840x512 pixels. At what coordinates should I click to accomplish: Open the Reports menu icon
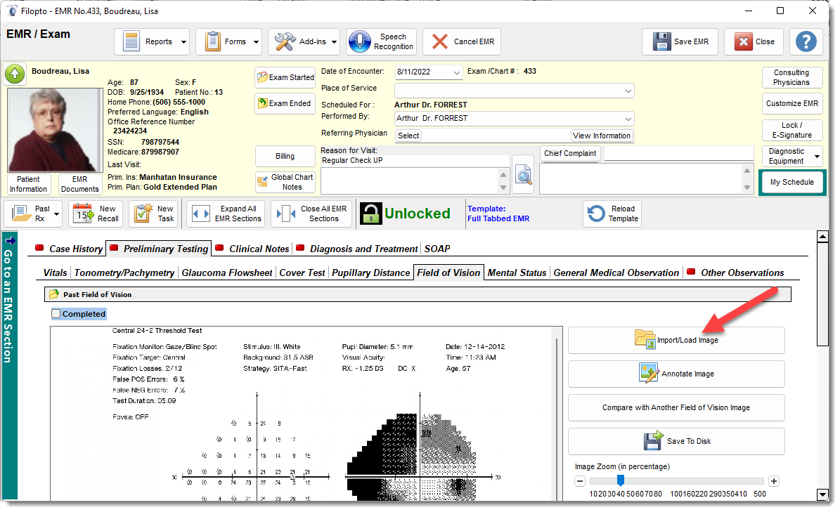tap(131, 41)
